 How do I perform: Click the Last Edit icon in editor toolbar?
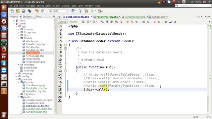(x=83, y=22)
